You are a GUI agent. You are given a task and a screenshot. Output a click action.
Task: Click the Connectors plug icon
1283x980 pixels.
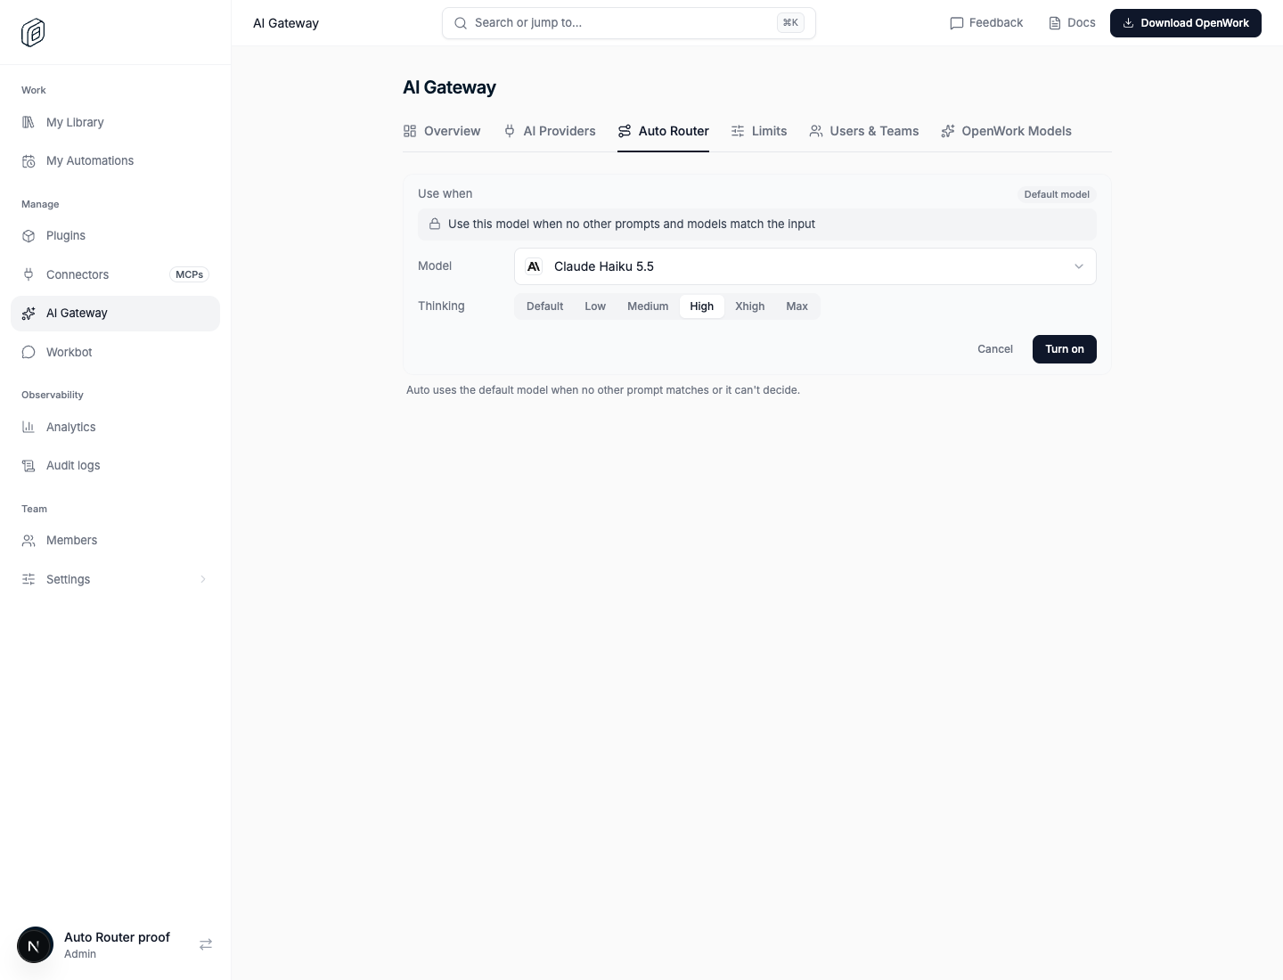(x=29, y=274)
